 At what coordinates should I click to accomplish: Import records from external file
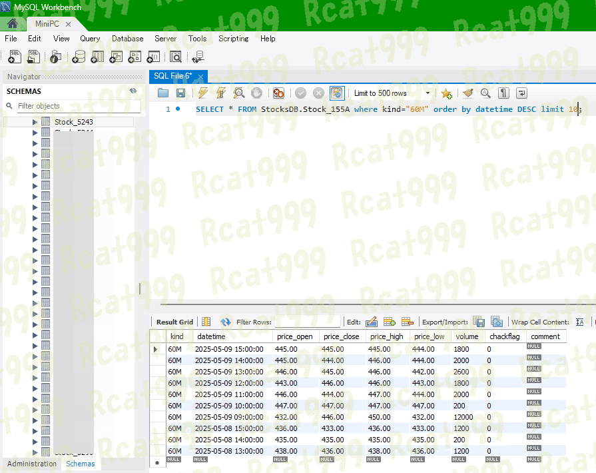pos(496,322)
